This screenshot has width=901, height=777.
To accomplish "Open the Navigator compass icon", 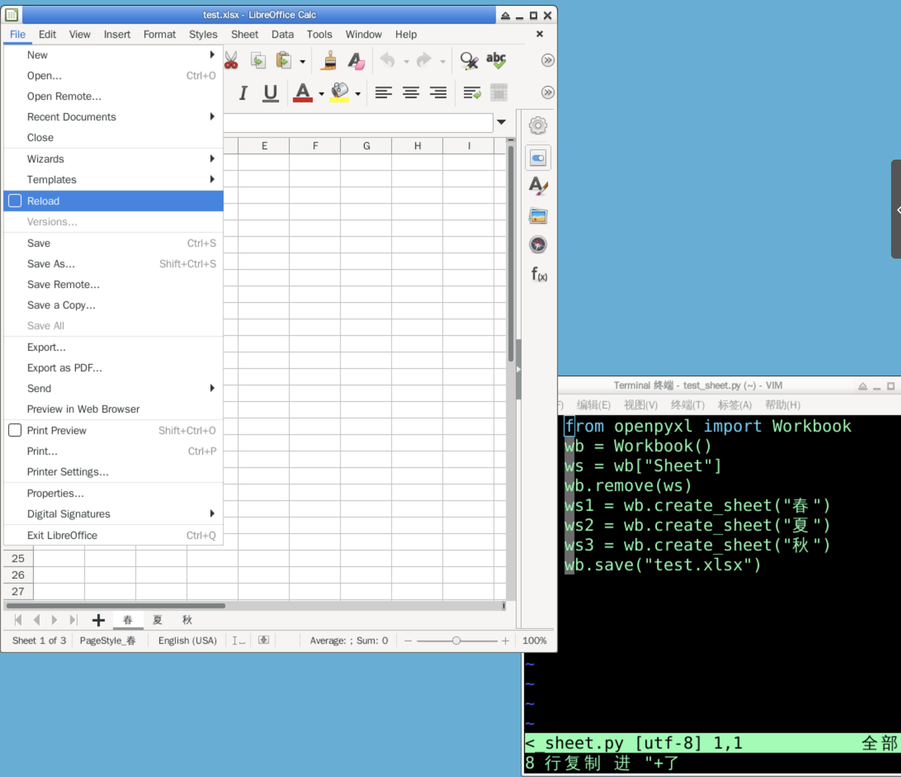I will (x=538, y=244).
